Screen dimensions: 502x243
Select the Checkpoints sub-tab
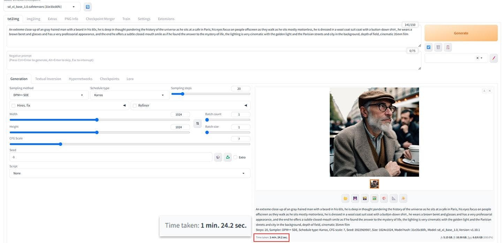pos(109,79)
